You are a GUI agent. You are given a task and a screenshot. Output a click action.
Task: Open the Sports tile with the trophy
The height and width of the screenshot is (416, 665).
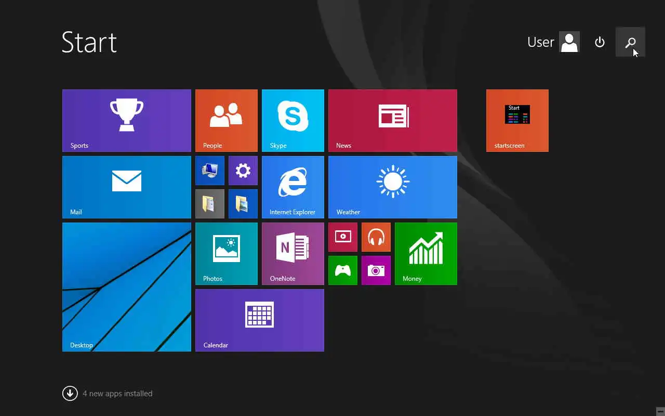click(x=127, y=121)
